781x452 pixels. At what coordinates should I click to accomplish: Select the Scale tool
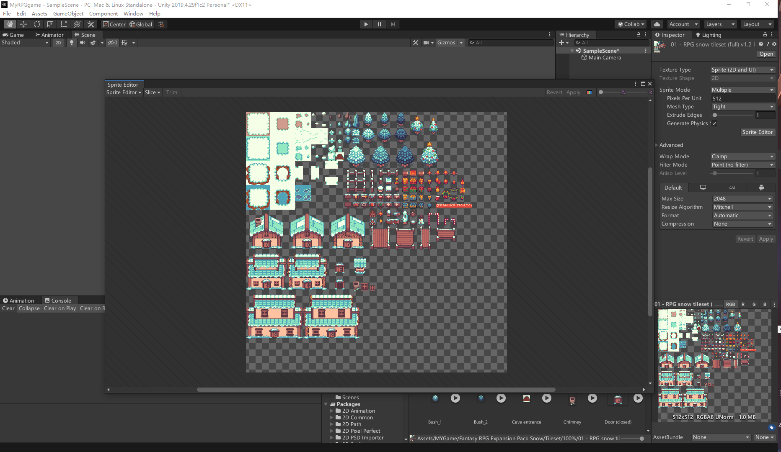(x=50, y=24)
